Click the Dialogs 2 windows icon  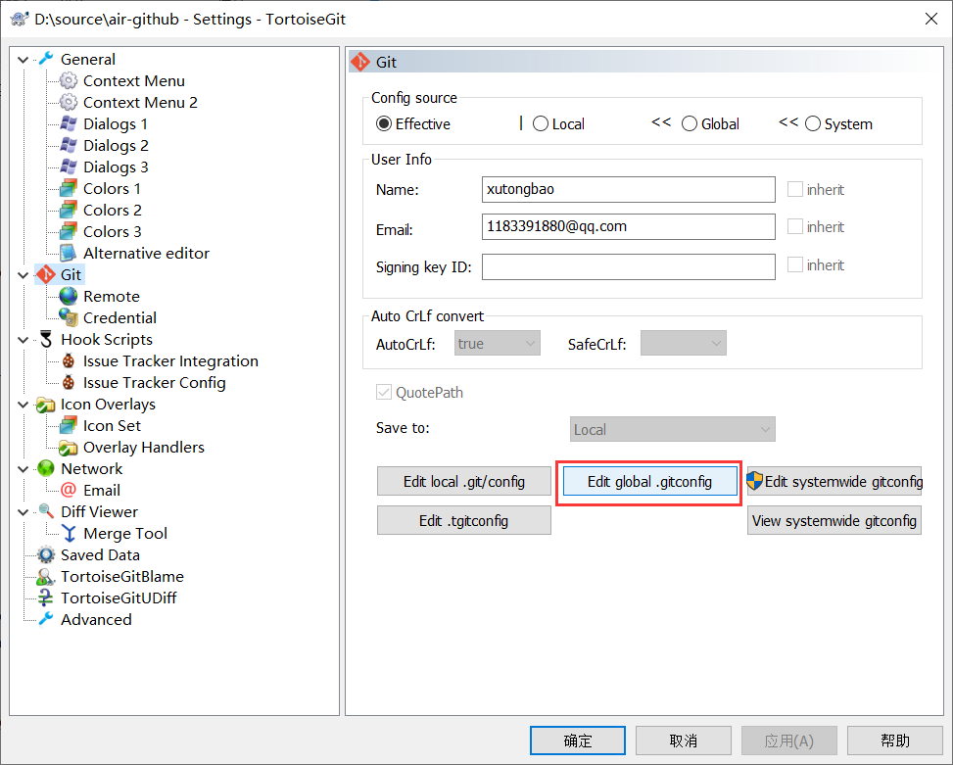pos(69,145)
